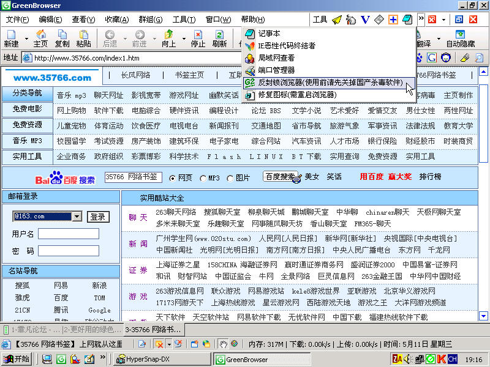Click the green GreenBrowser quick launch icon
This screenshot has width=490, height=367.
coord(61,359)
